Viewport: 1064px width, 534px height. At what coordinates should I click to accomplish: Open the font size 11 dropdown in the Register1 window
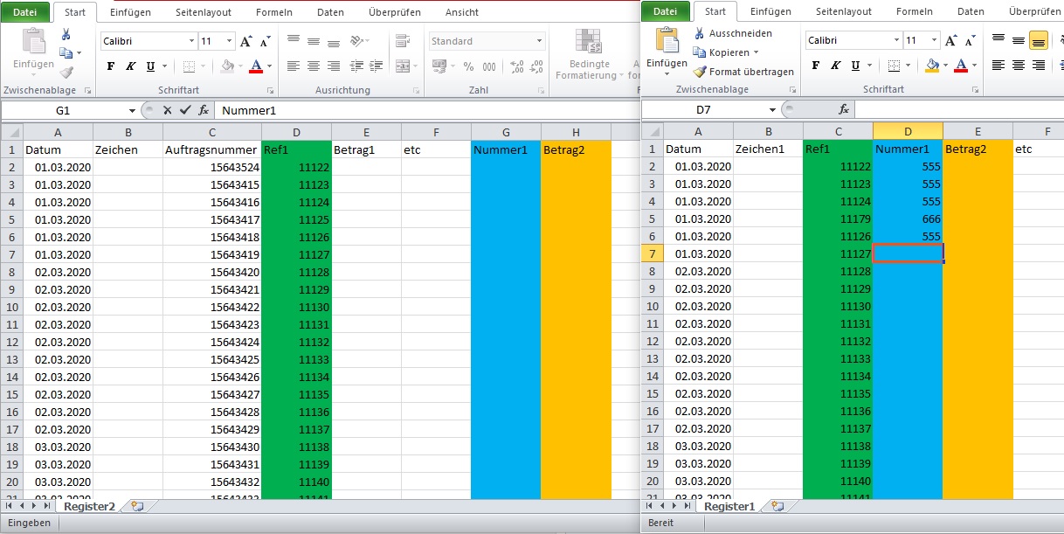(x=936, y=40)
